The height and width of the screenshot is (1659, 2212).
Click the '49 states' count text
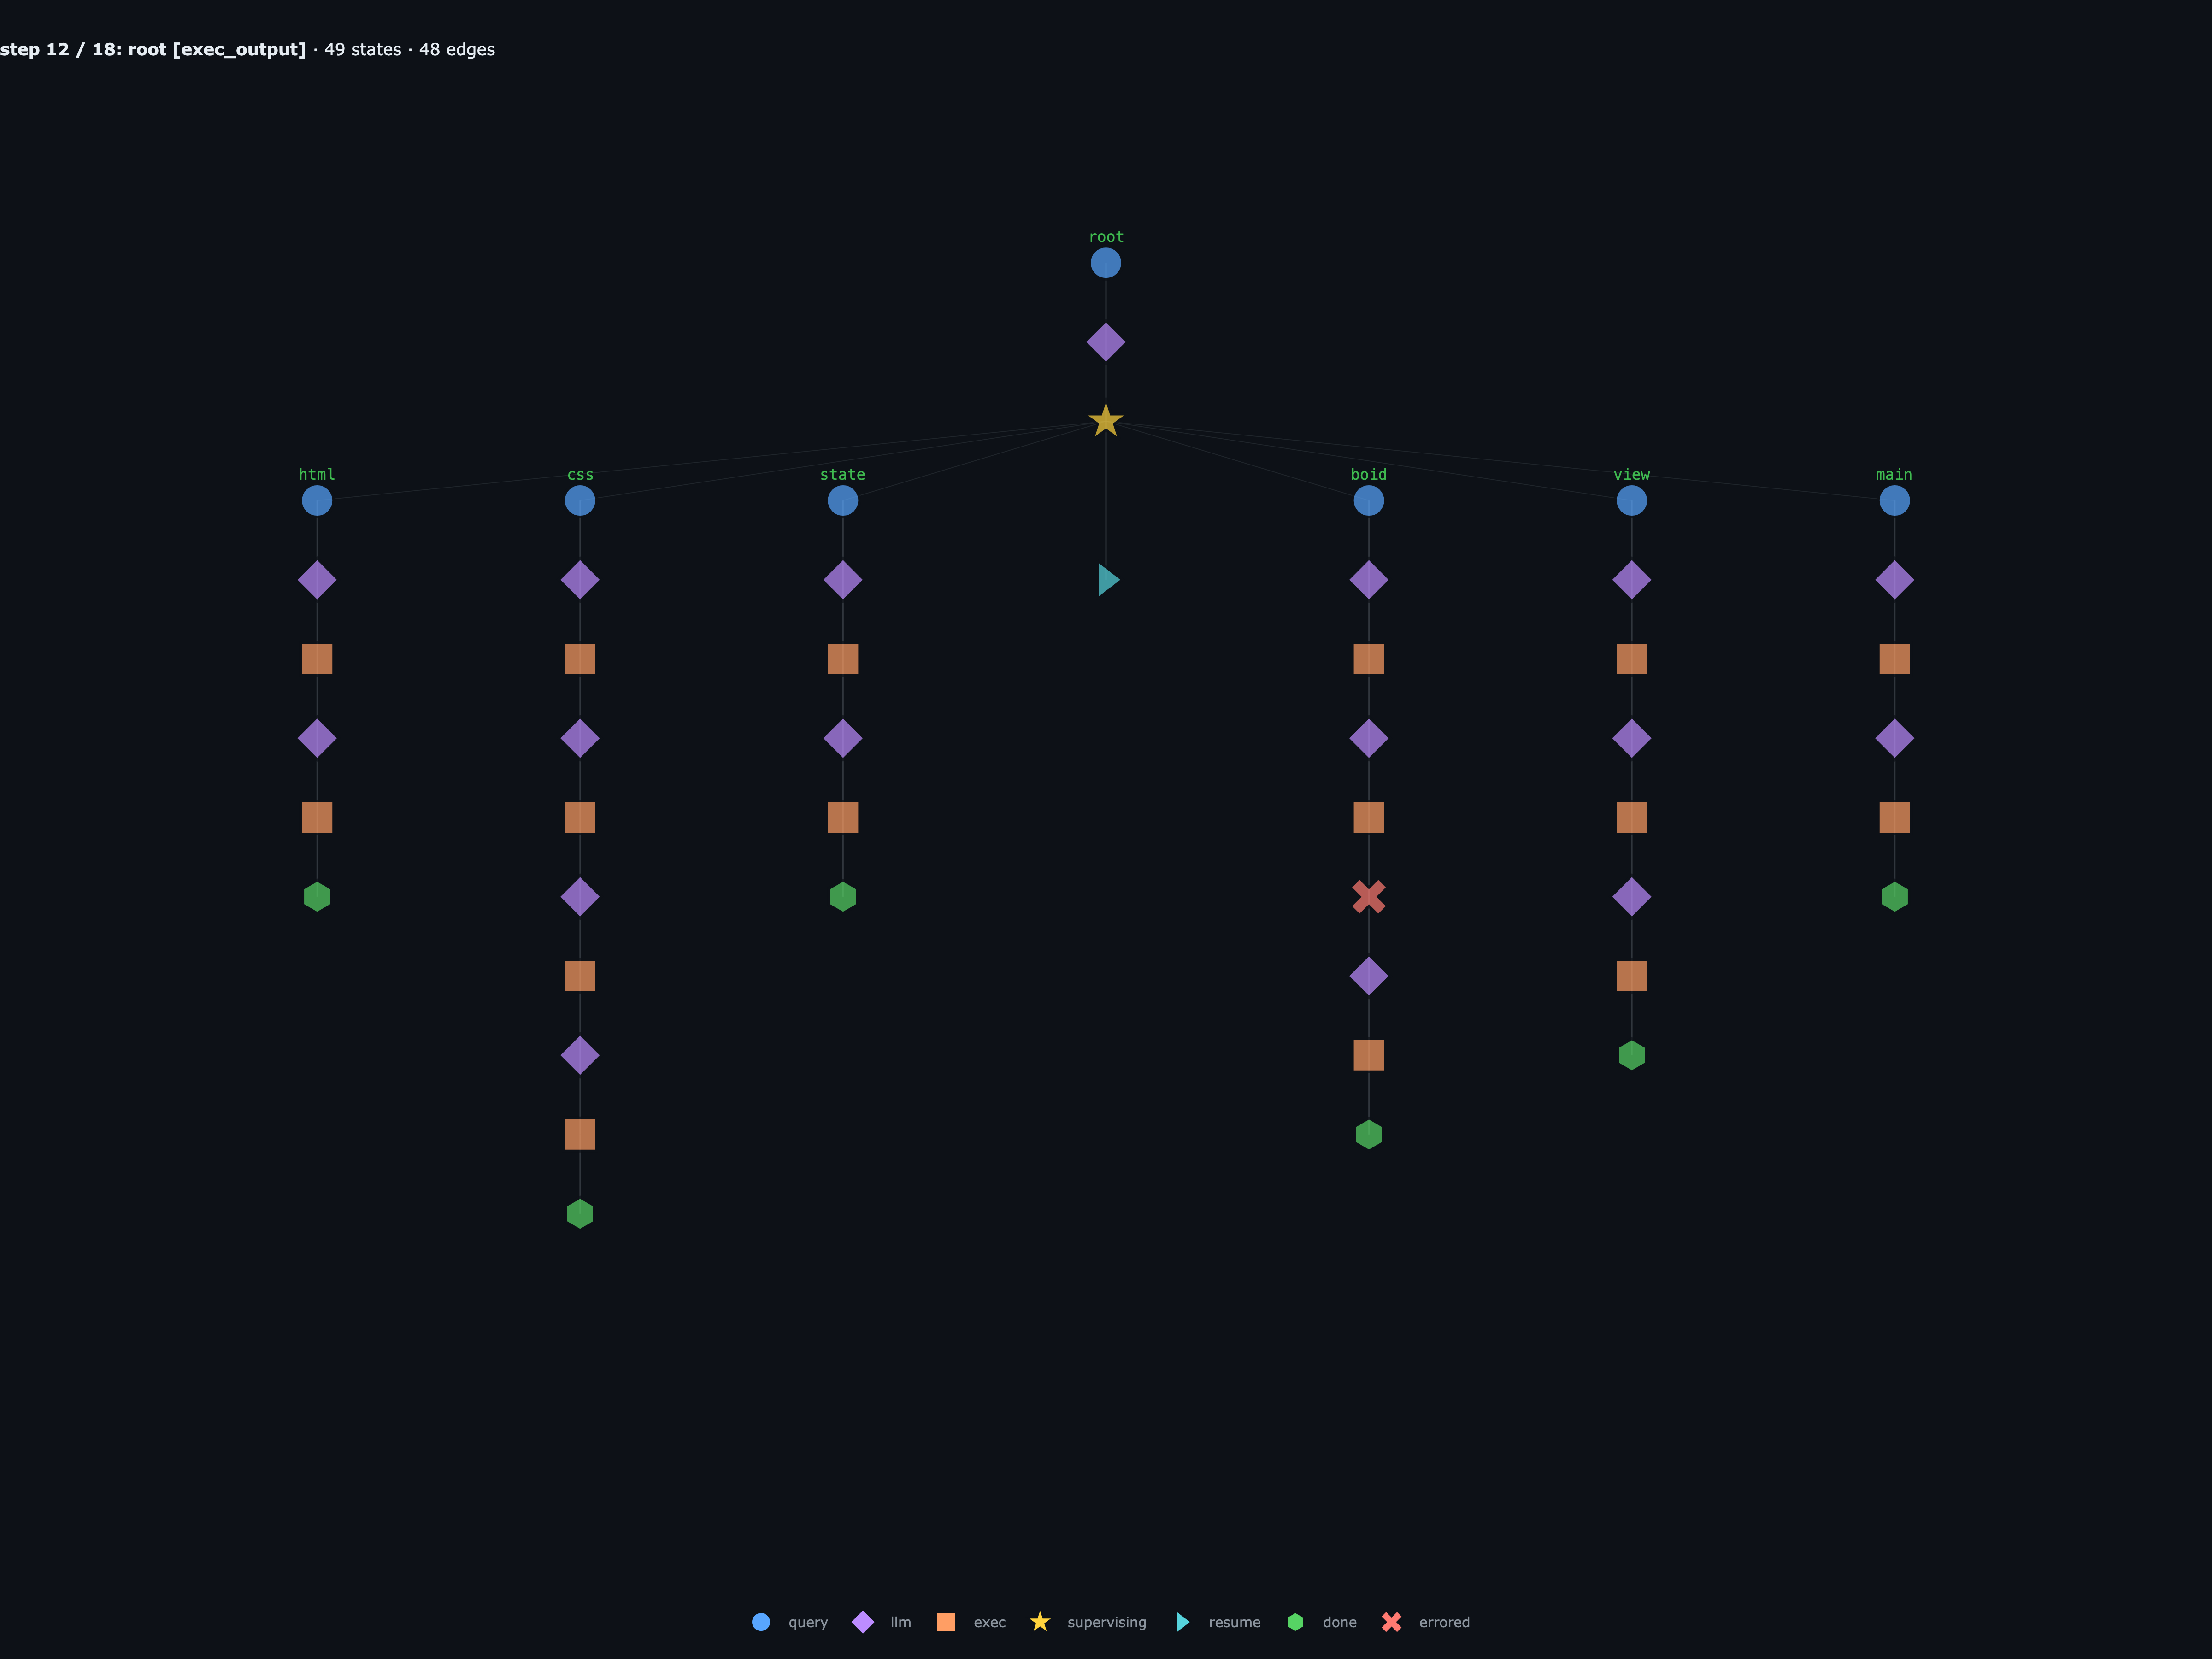click(362, 50)
